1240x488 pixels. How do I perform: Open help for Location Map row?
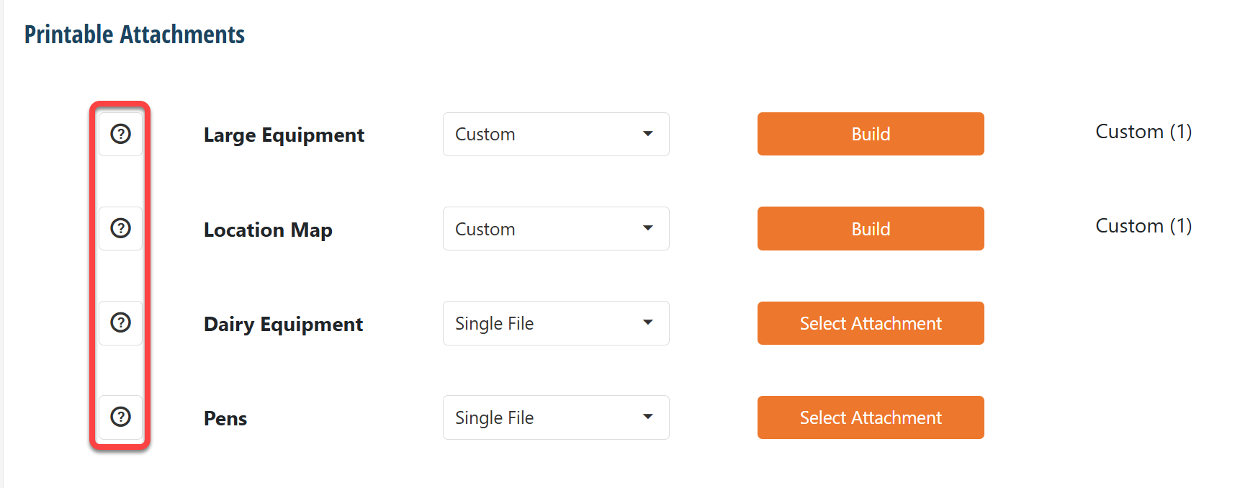[120, 228]
